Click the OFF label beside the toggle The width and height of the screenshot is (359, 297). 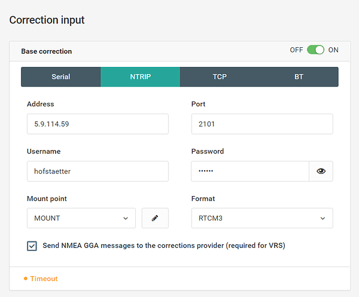tap(296, 50)
